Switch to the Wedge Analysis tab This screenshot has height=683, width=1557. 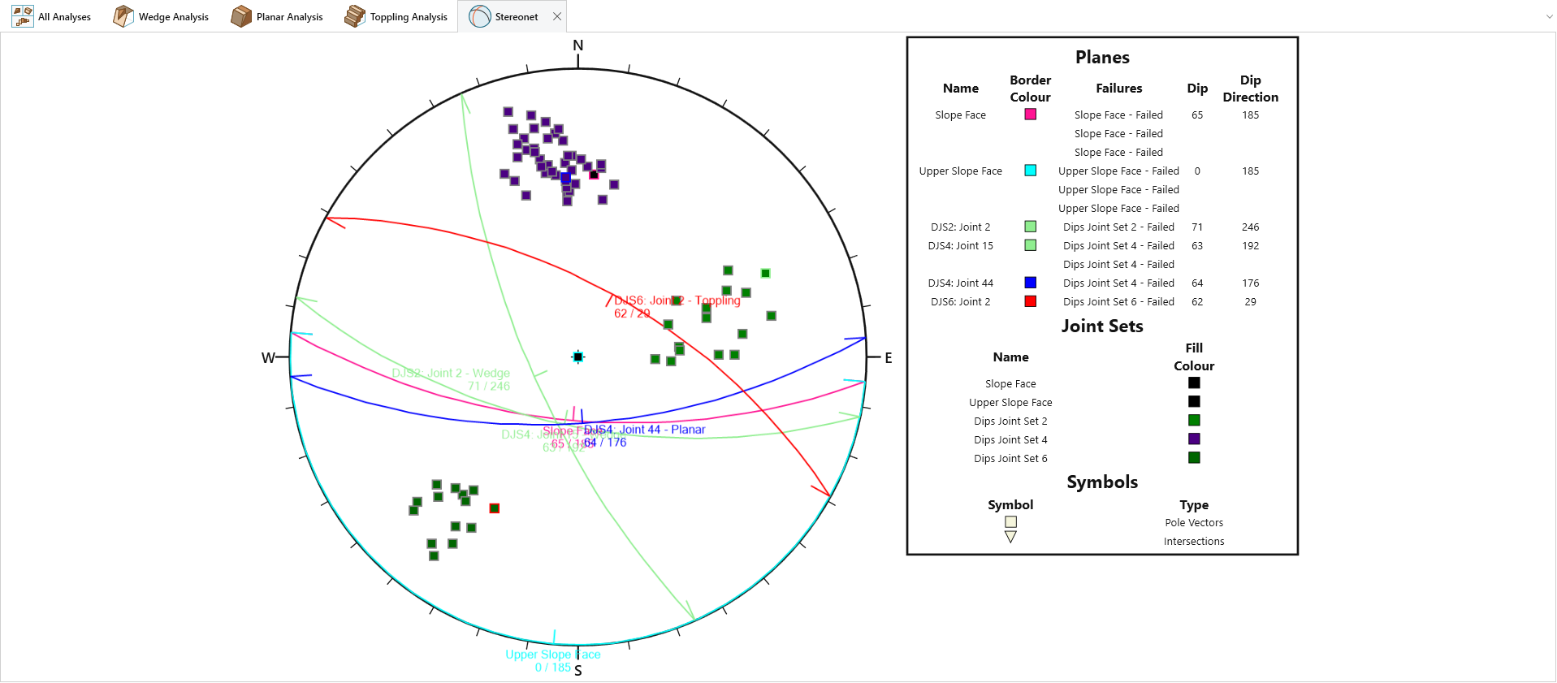pyautogui.click(x=161, y=16)
